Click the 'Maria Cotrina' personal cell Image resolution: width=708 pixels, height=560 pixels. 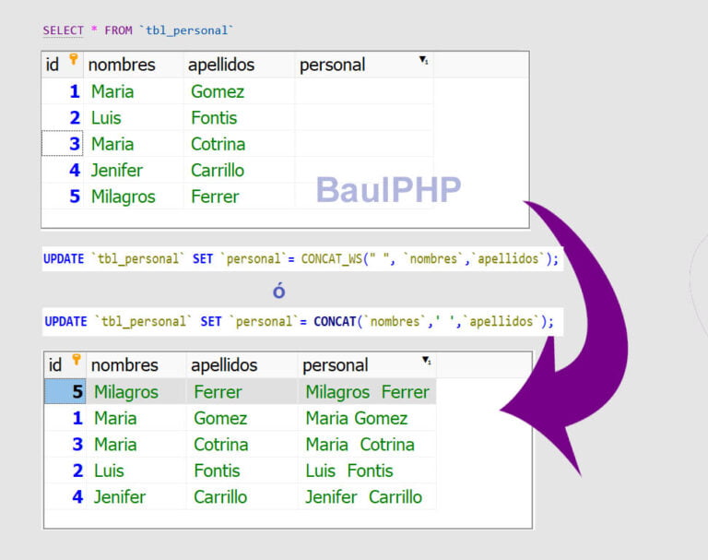pos(360,445)
